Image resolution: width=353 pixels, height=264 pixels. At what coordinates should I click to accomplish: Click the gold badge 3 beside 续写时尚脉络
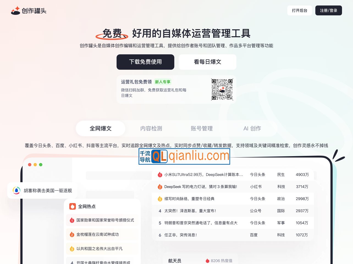point(160,199)
